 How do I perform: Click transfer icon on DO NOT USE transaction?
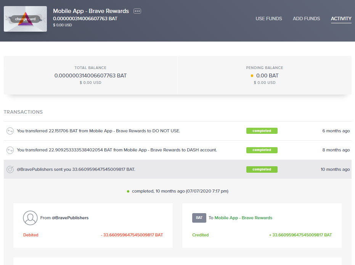coord(10,131)
